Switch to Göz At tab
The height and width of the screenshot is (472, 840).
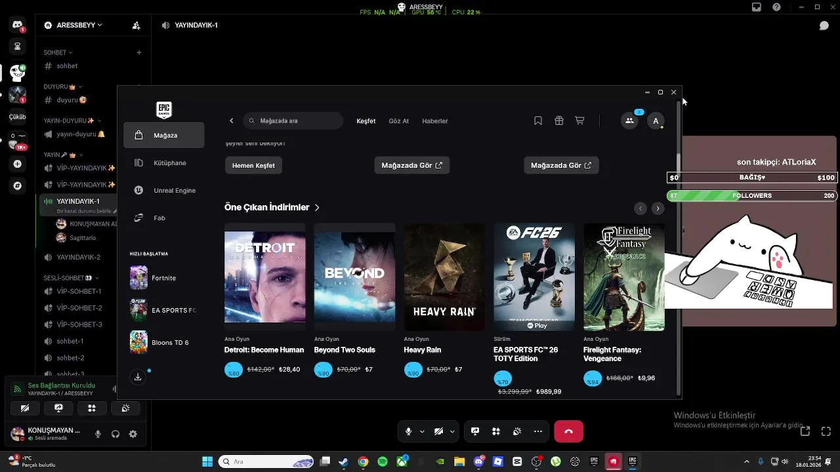click(x=399, y=121)
